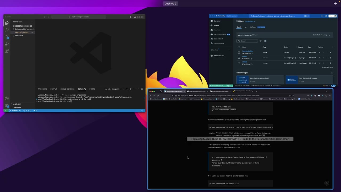
Task: Switch to PROBLEMS tab in VS Code panel
Action: click(x=42, y=89)
